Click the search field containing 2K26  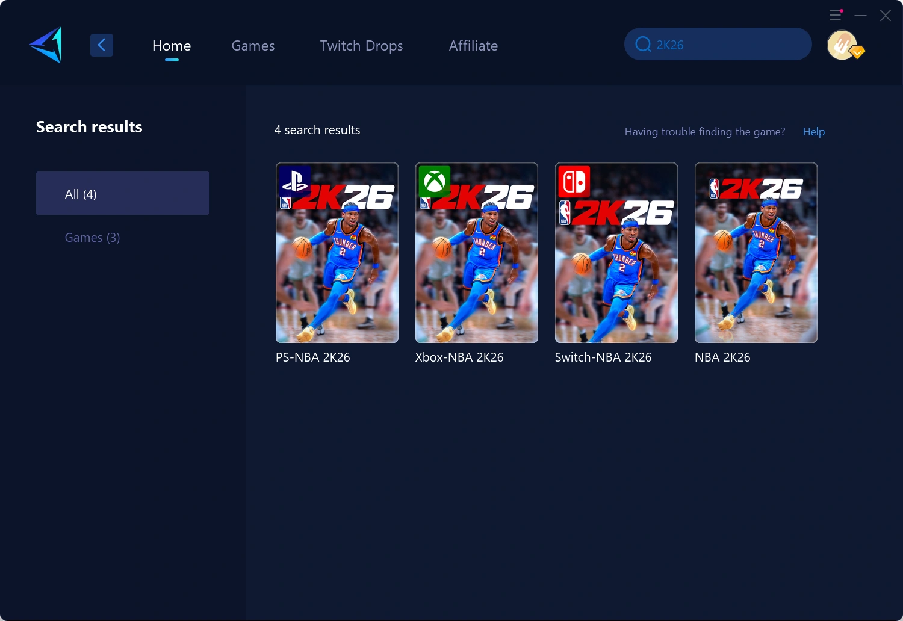pyautogui.click(x=718, y=44)
